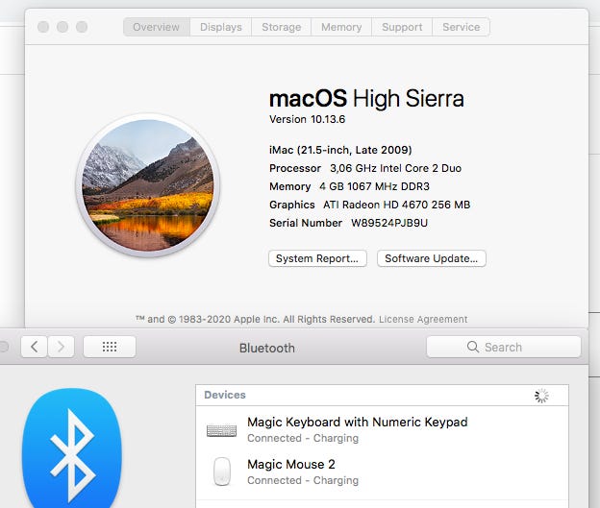Click the macOS High Sierra logo image
This screenshot has width=600, height=508.
tap(148, 185)
